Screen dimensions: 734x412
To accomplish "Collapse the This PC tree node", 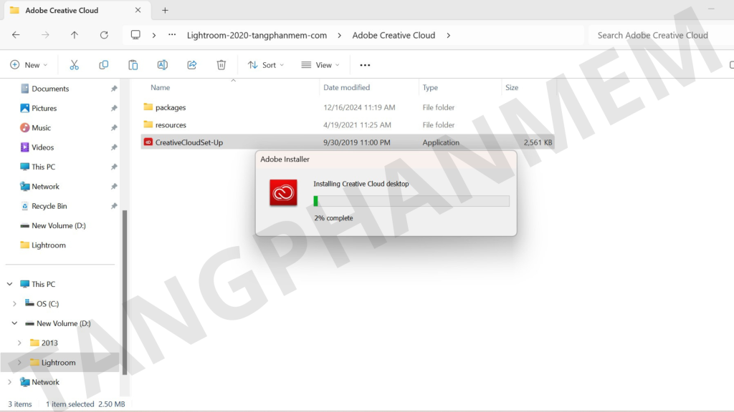I will (x=9, y=284).
